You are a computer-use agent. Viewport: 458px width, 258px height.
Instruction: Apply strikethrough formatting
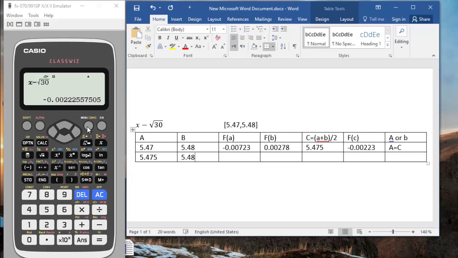point(190,38)
